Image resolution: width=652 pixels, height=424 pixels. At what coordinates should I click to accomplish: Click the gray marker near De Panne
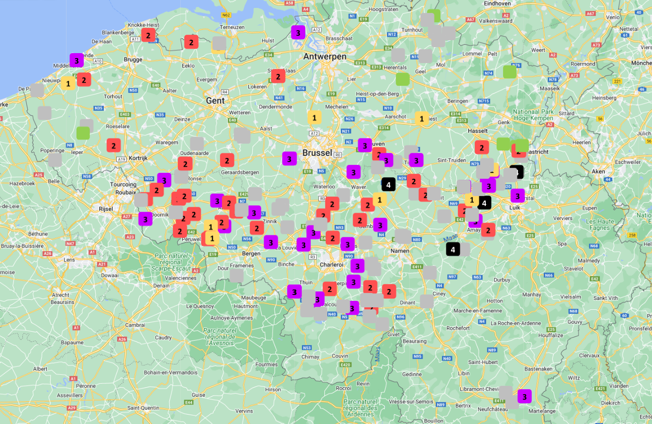click(37, 90)
